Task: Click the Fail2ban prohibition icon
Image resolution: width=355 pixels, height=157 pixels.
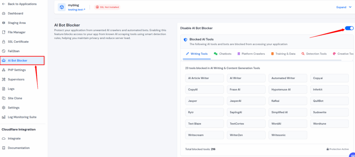Action: [x=3, y=51]
